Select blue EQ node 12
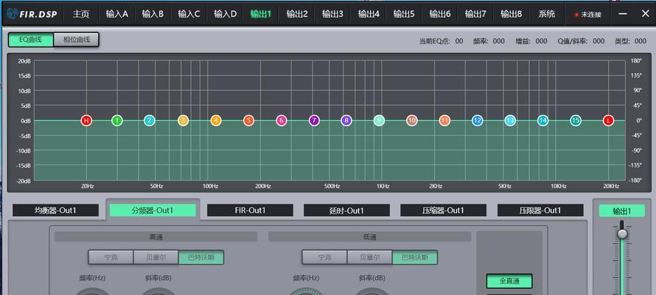The height and width of the screenshot is (295, 656). [478, 120]
